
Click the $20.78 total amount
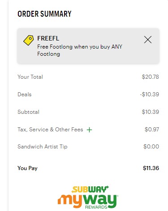[150, 77]
